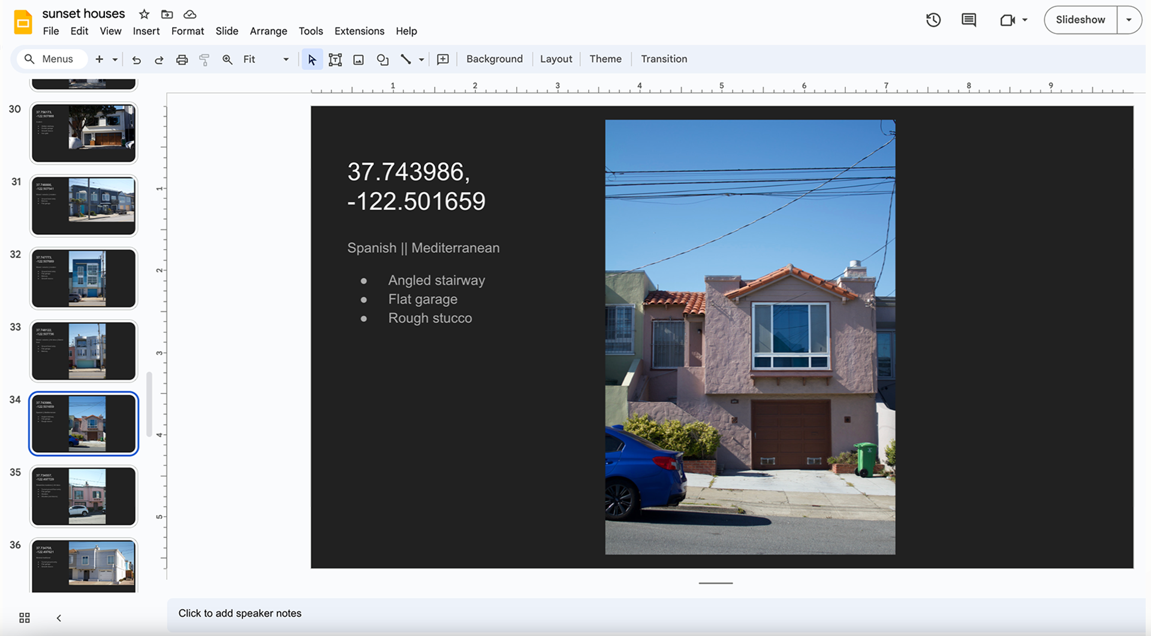Open the Edit menu
Image resolution: width=1151 pixels, height=636 pixels.
pos(79,31)
